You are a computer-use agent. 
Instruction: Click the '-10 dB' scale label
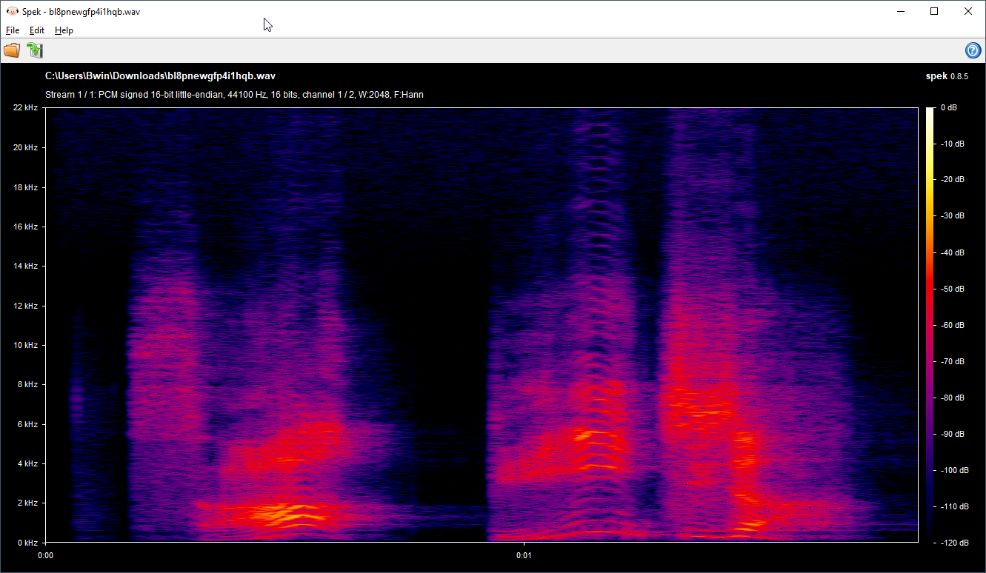[x=952, y=144]
